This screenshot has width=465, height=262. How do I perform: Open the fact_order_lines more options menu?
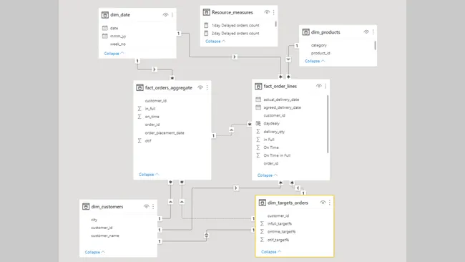325,86
